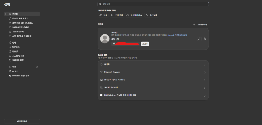Click the 즐겨찾기 chip
The height and width of the screenshot is (125, 262).
(x=151, y=15)
